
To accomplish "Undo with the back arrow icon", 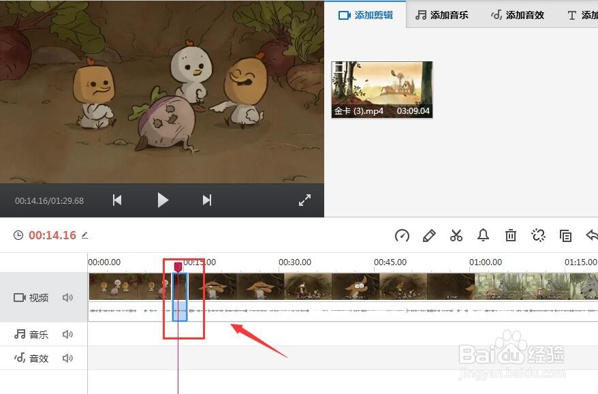I will tap(592, 235).
